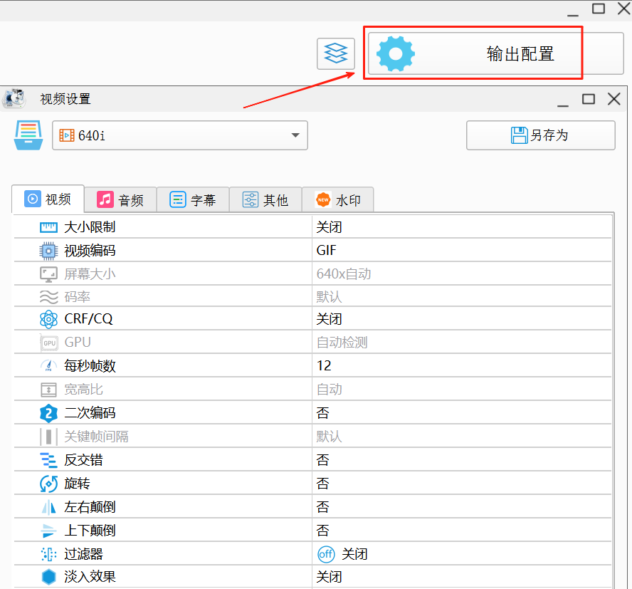Image resolution: width=632 pixels, height=589 pixels.
Task: Click the 另存为 save-as button
Action: tap(540, 135)
